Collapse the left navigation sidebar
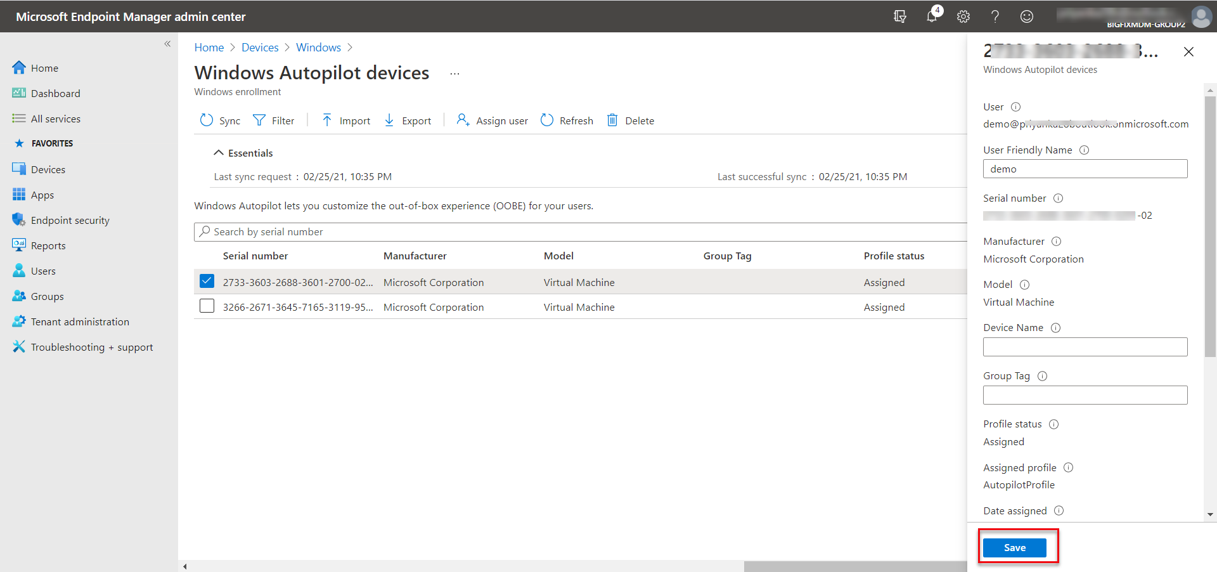Image resolution: width=1217 pixels, height=572 pixels. tap(167, 44)
